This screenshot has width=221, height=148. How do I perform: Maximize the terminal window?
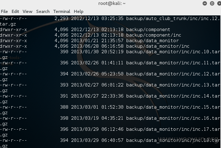pyautogui.click(x=212, y=3)
